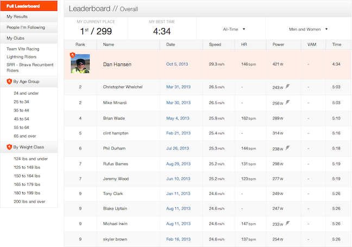Click the premium badge on Dan Hansen's photo

(x=72, y=55)
